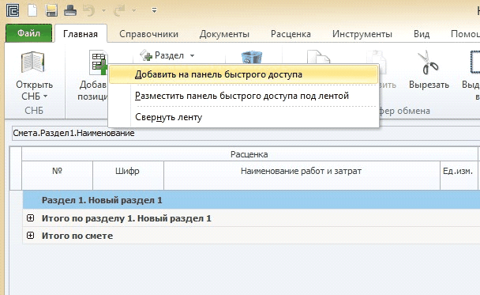Expand Итого по разделу 1 row
The image size is (480, 295).
(x=30, y=218)
